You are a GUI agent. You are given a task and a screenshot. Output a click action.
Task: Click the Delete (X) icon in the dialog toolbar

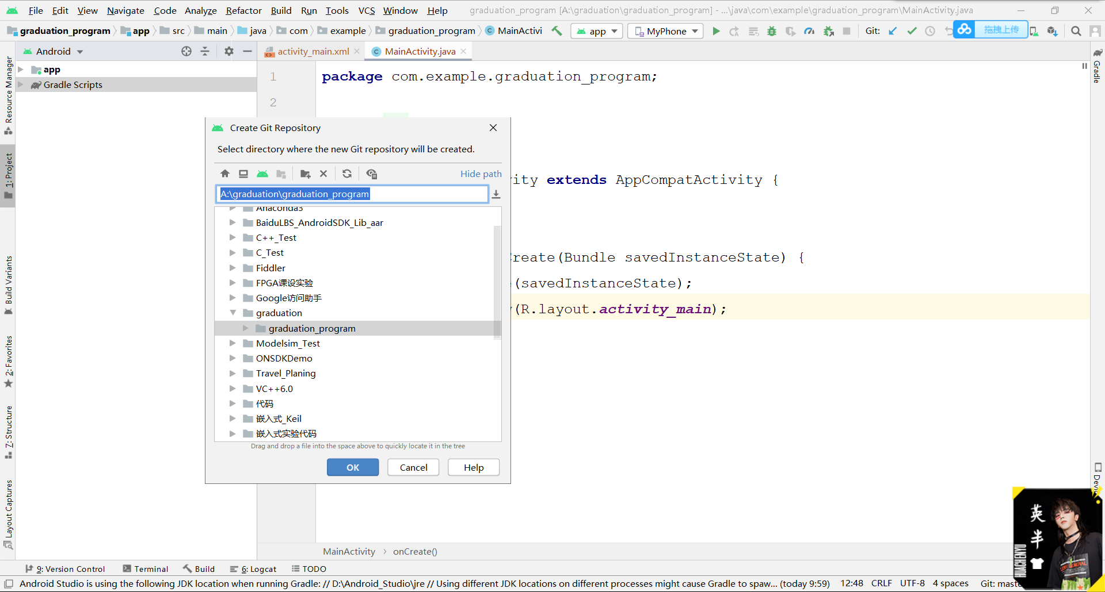point(323,174)
